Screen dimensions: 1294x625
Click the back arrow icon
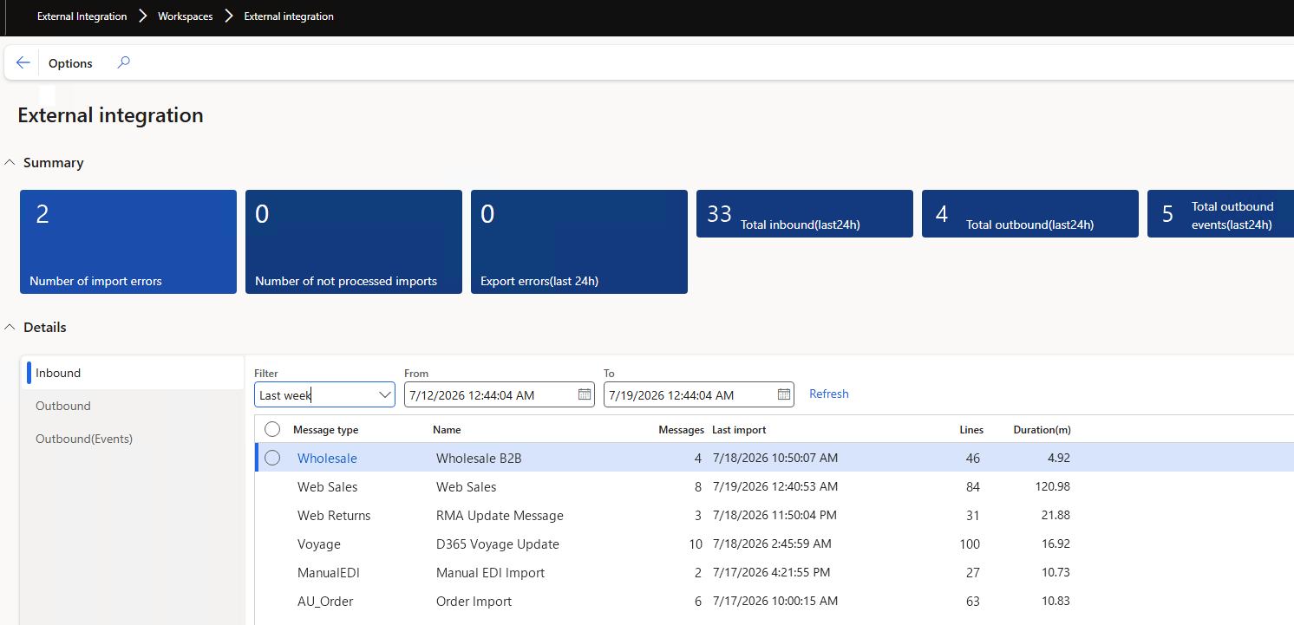tap(23, 63)
